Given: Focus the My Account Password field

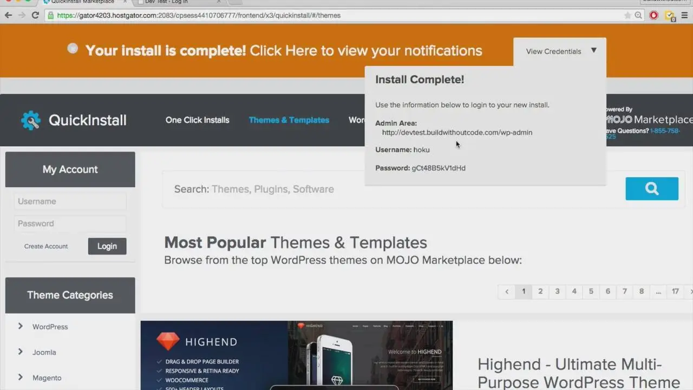Looking at the screenshot, I should [x=70, y=224].
